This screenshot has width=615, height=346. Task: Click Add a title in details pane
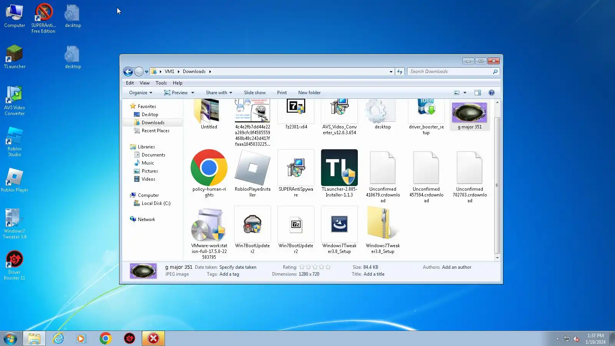374,274
